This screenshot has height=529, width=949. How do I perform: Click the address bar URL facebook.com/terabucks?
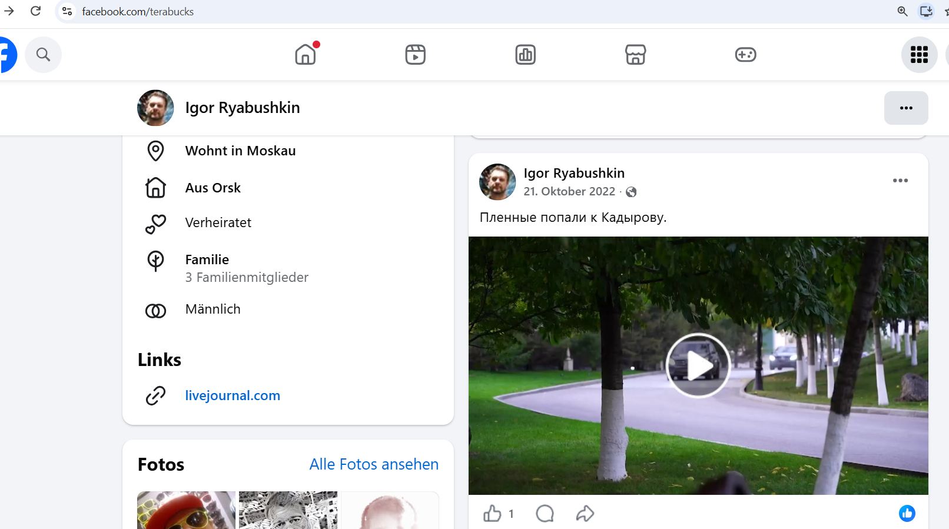pyautogui.click(x=138, y=12)
